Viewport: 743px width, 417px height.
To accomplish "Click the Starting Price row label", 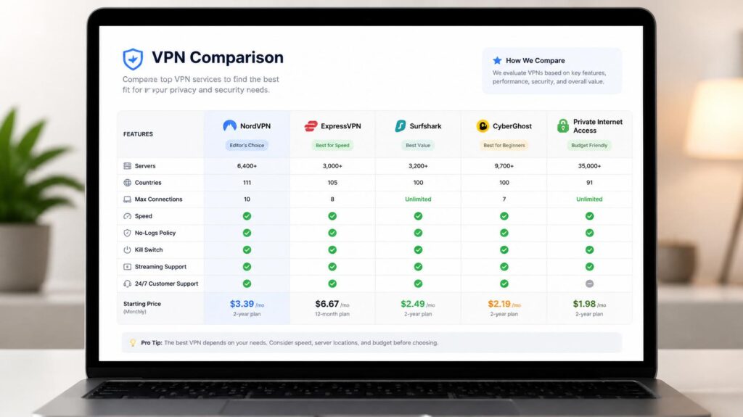I will (142, 304).
